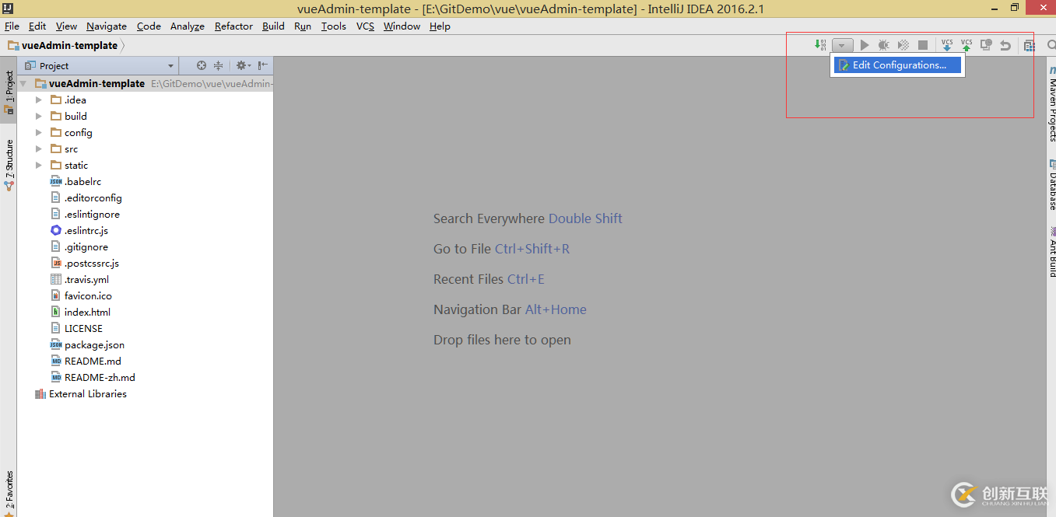The width and height of the screenshot is (1056, 517).
Task: Click the IntelliJ IDEA title bar logo
Action: click(9, 9)
